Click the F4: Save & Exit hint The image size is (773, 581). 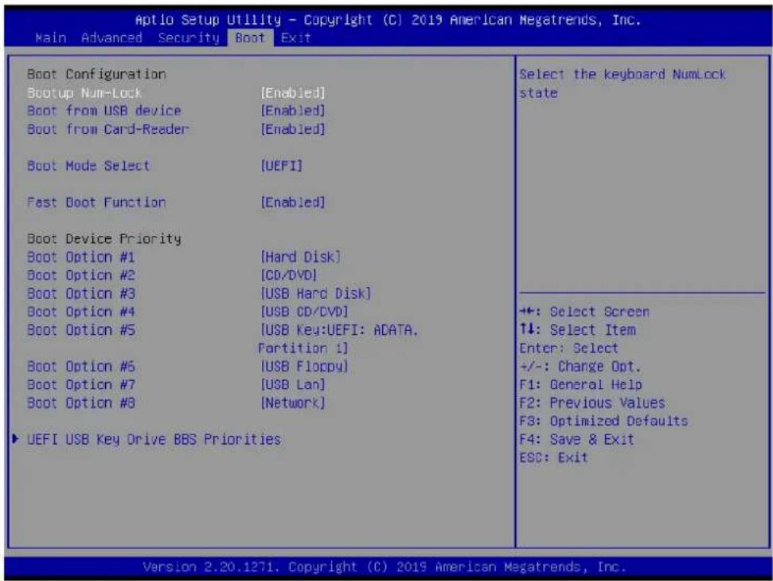coord(577,439)
